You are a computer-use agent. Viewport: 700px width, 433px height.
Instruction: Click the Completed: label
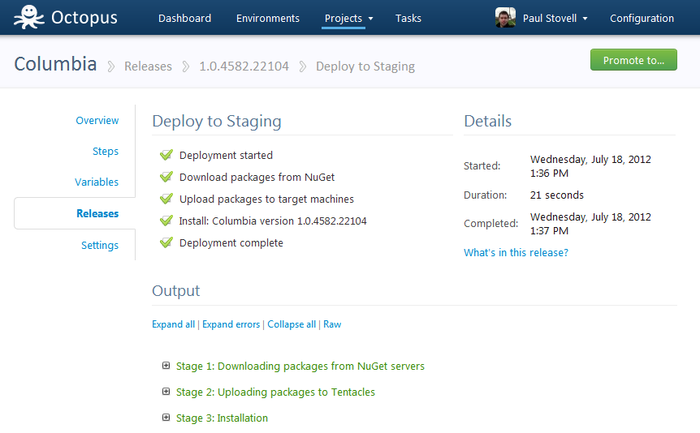(x=490, y=224)
